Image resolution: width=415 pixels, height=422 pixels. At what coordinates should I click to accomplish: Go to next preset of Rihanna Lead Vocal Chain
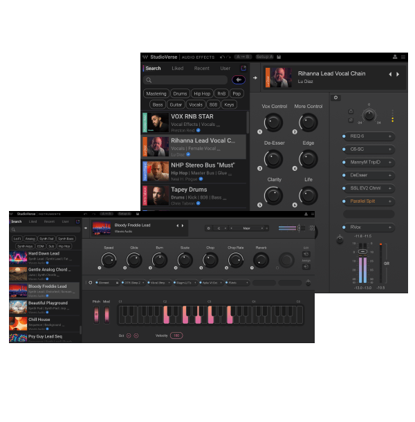(x=398, y=74)
